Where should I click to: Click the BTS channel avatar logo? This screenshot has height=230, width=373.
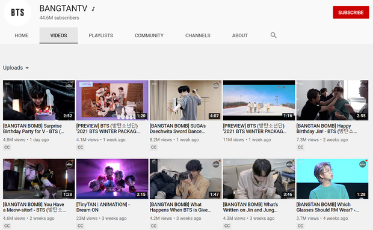(x=17, y=13)
